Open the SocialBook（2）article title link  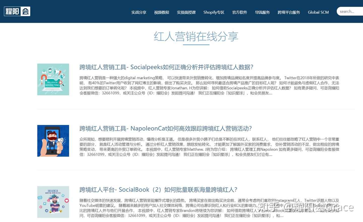point(158,190)
